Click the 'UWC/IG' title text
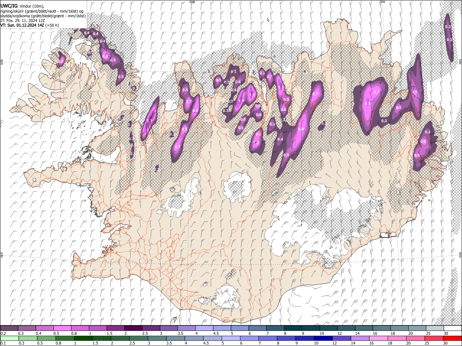 tap(9, 6)
